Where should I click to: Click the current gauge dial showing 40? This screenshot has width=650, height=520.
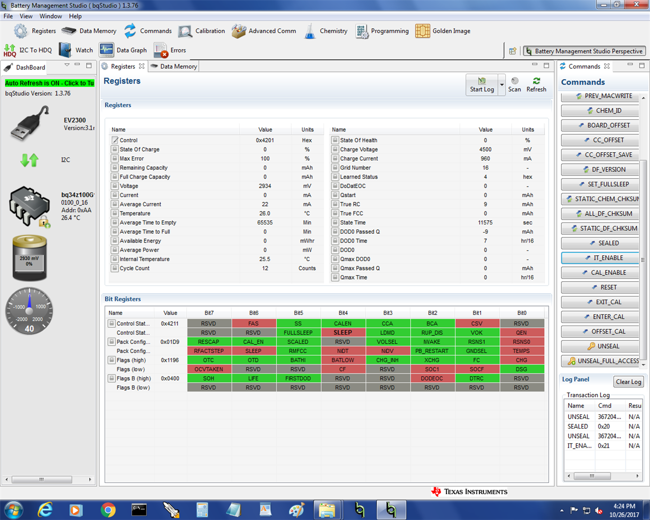29,311
